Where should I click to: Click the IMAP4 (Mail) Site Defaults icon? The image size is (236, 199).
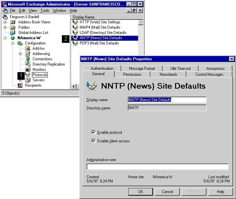[75, 27]
